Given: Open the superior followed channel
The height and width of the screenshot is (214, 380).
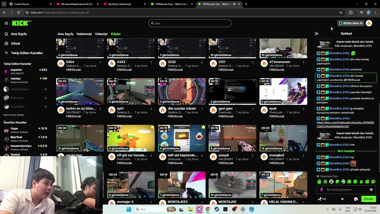Looking at the screenshot, I should [x=25, y=71].
